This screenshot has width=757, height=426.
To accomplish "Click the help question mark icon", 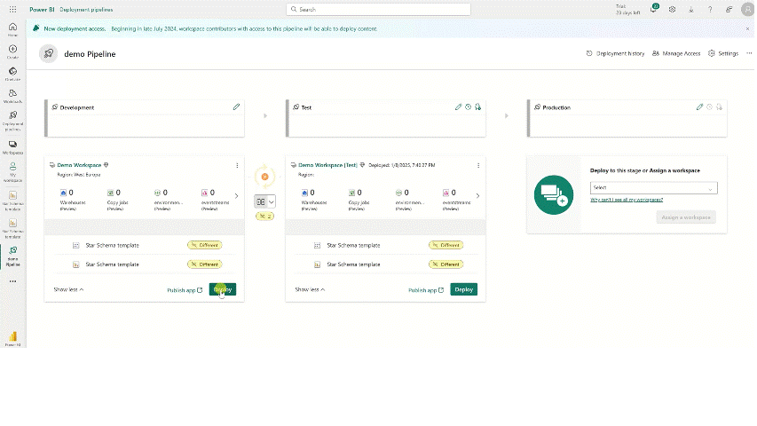I will tap(710, 9).
